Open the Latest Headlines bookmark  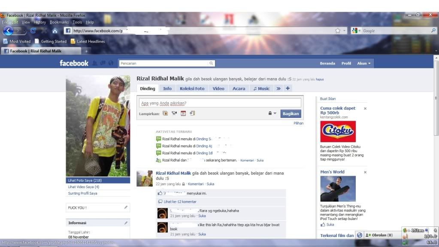pos(88,41)
